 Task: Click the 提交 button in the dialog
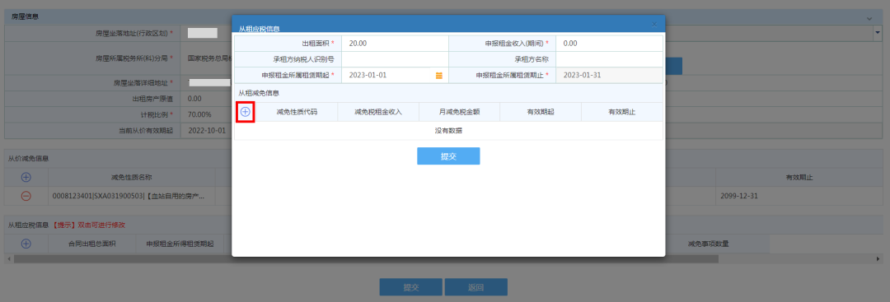(x=448, y=156)
